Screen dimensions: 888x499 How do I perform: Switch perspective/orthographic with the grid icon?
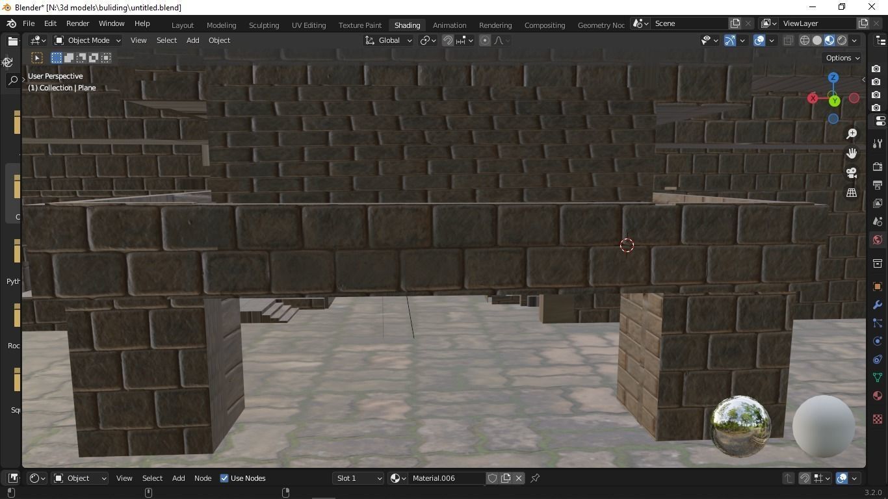[852, 193]
